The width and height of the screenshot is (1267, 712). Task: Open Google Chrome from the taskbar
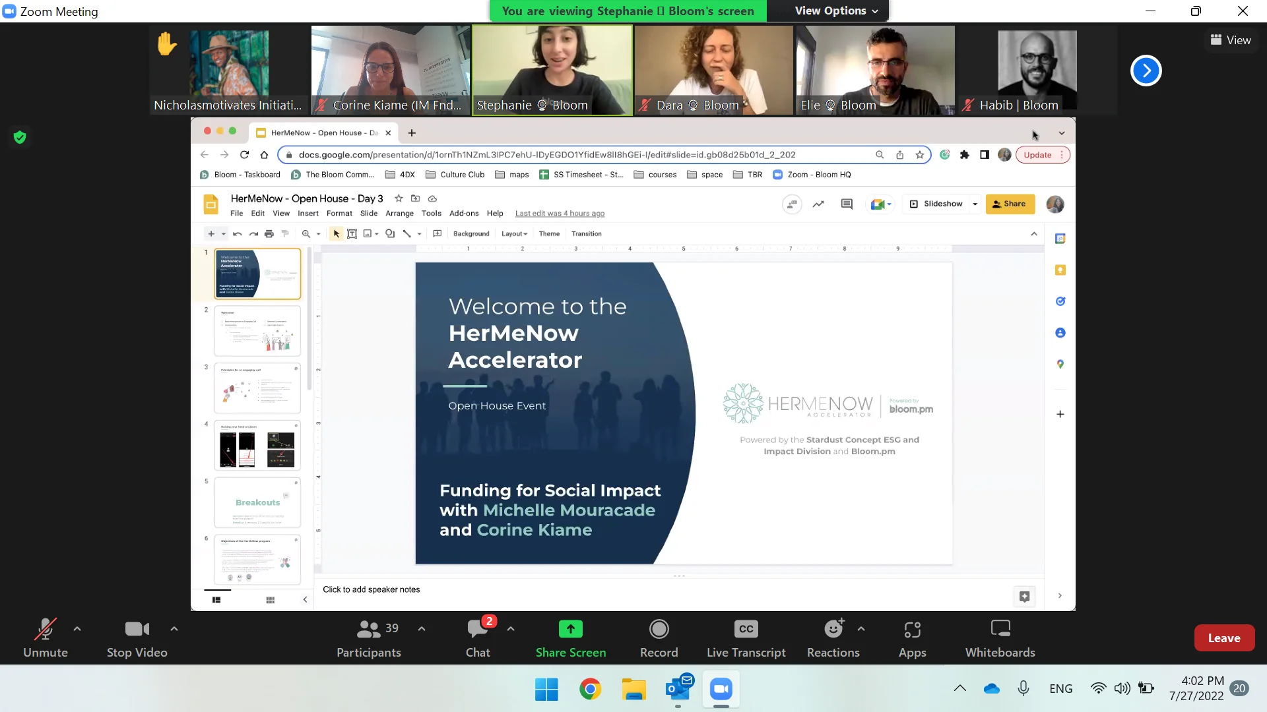590,690
